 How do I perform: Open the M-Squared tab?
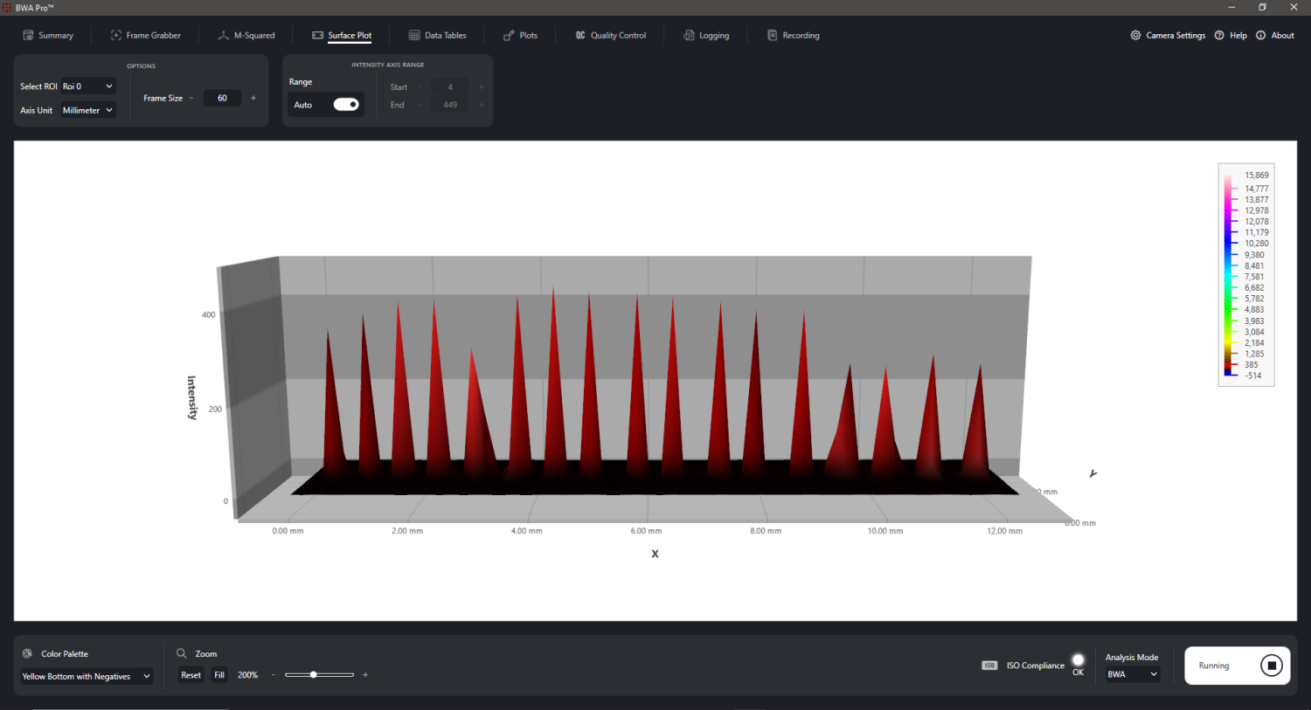[246, 36]
